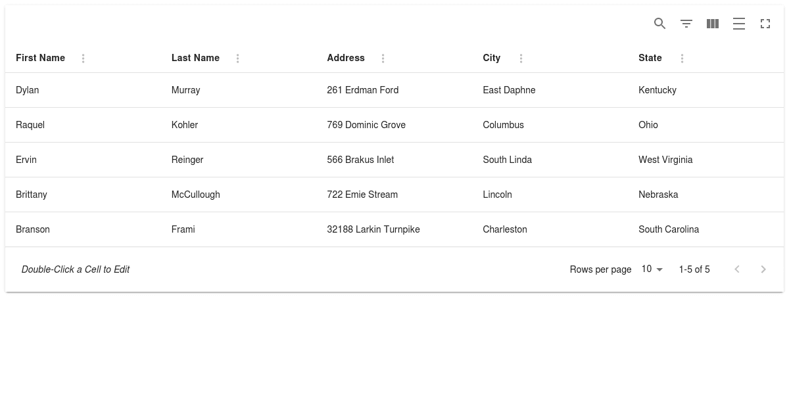Screen dimensions: 789x414
Task: Toggle the show/hide filters icon
Action: [x=686, y=24]
